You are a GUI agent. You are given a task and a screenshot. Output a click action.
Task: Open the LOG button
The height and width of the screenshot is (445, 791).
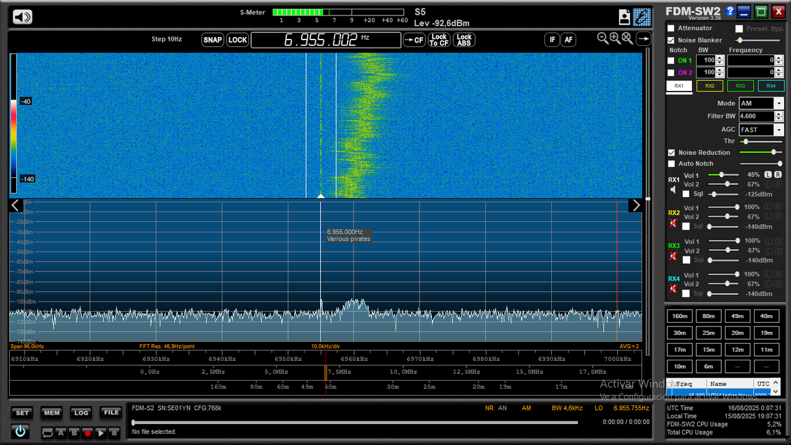[x=82, y=413]
